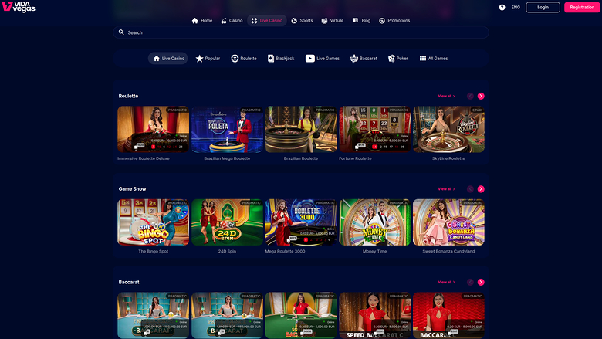Click View all for Roulette section

point(446,96)
